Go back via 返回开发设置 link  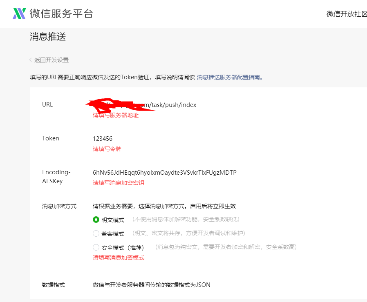51,60
